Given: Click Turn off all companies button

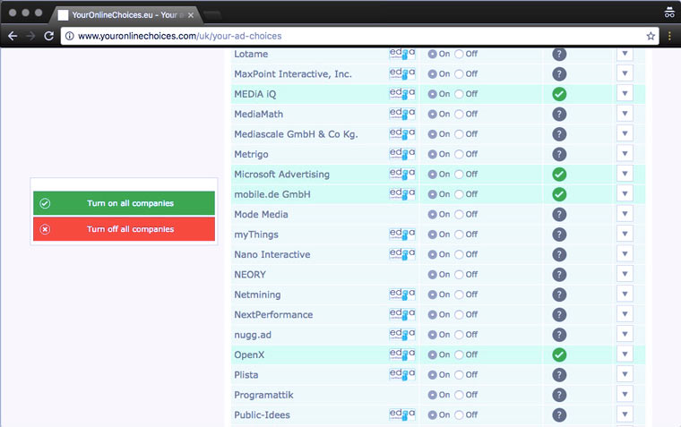Looking at the screenshot, I should (124, 229).
